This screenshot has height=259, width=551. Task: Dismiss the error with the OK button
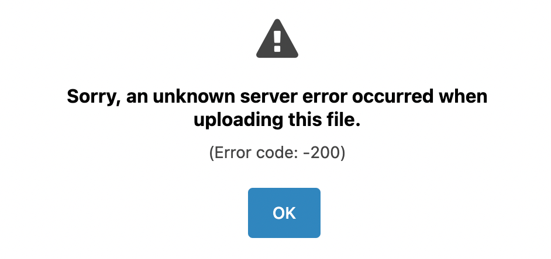(284, 213)
